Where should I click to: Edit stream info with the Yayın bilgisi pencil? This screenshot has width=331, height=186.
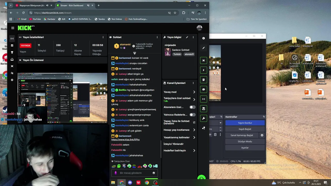[187, 37]
